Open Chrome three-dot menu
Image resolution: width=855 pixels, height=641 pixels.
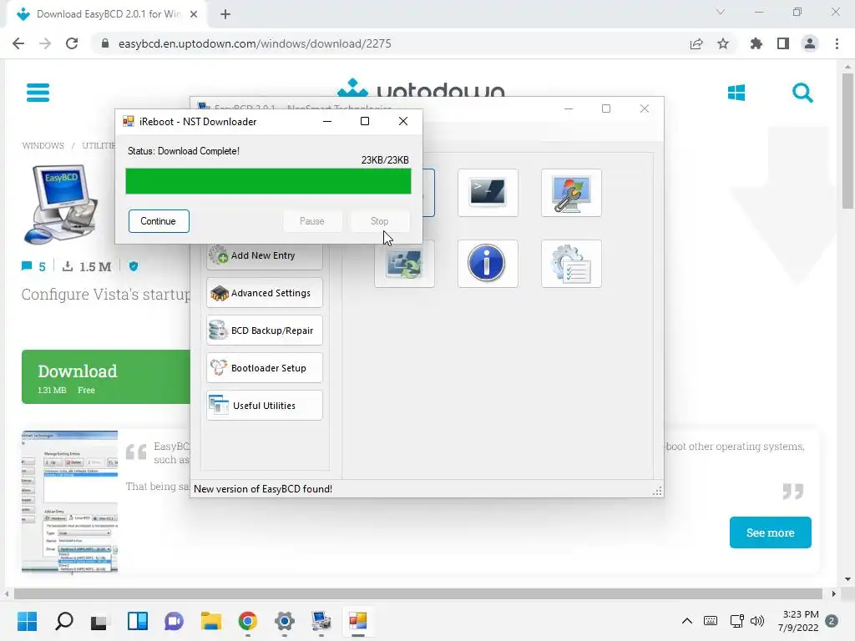837,43
